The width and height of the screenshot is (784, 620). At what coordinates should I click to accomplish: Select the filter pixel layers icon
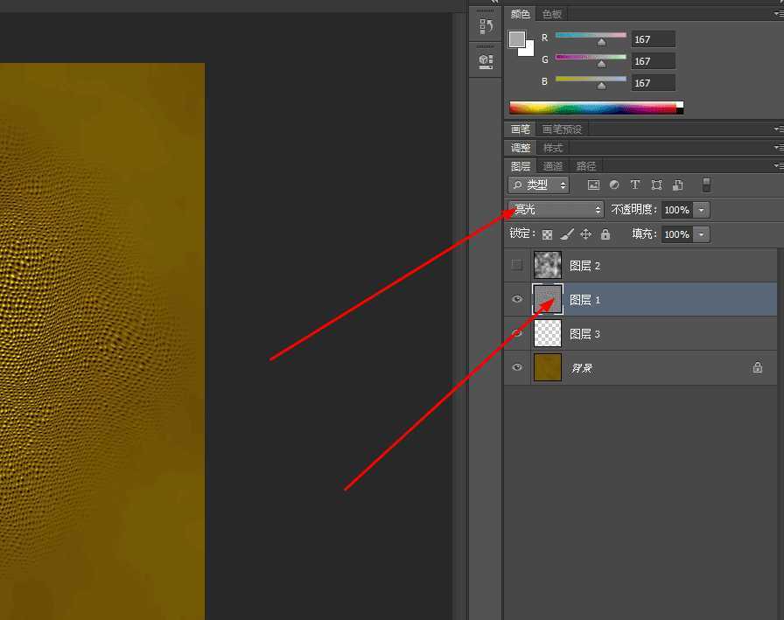click(x=594, y=185)
